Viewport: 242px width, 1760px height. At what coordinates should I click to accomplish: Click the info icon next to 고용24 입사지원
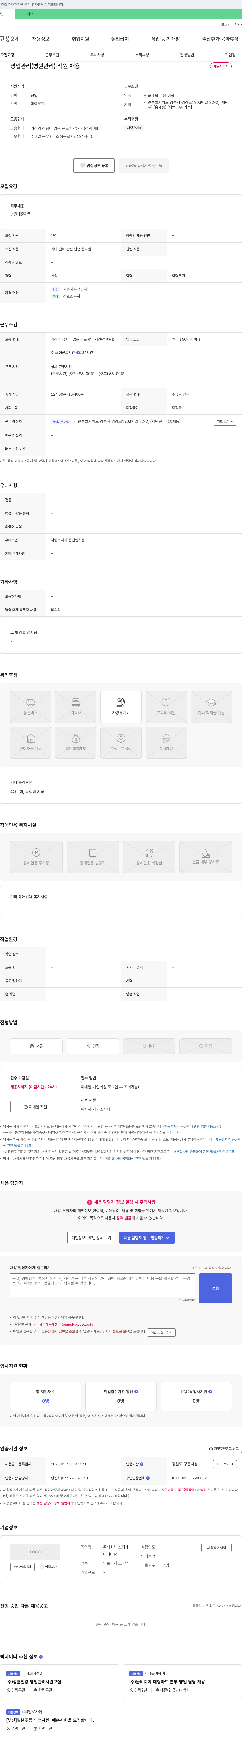point(210,1391)
